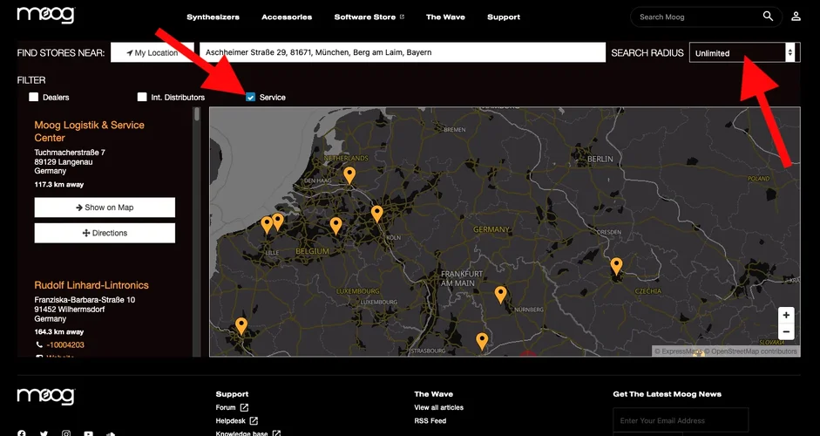Open the user account icon
Viewport: 820px width, 436px height.
[x=796, y=17]
